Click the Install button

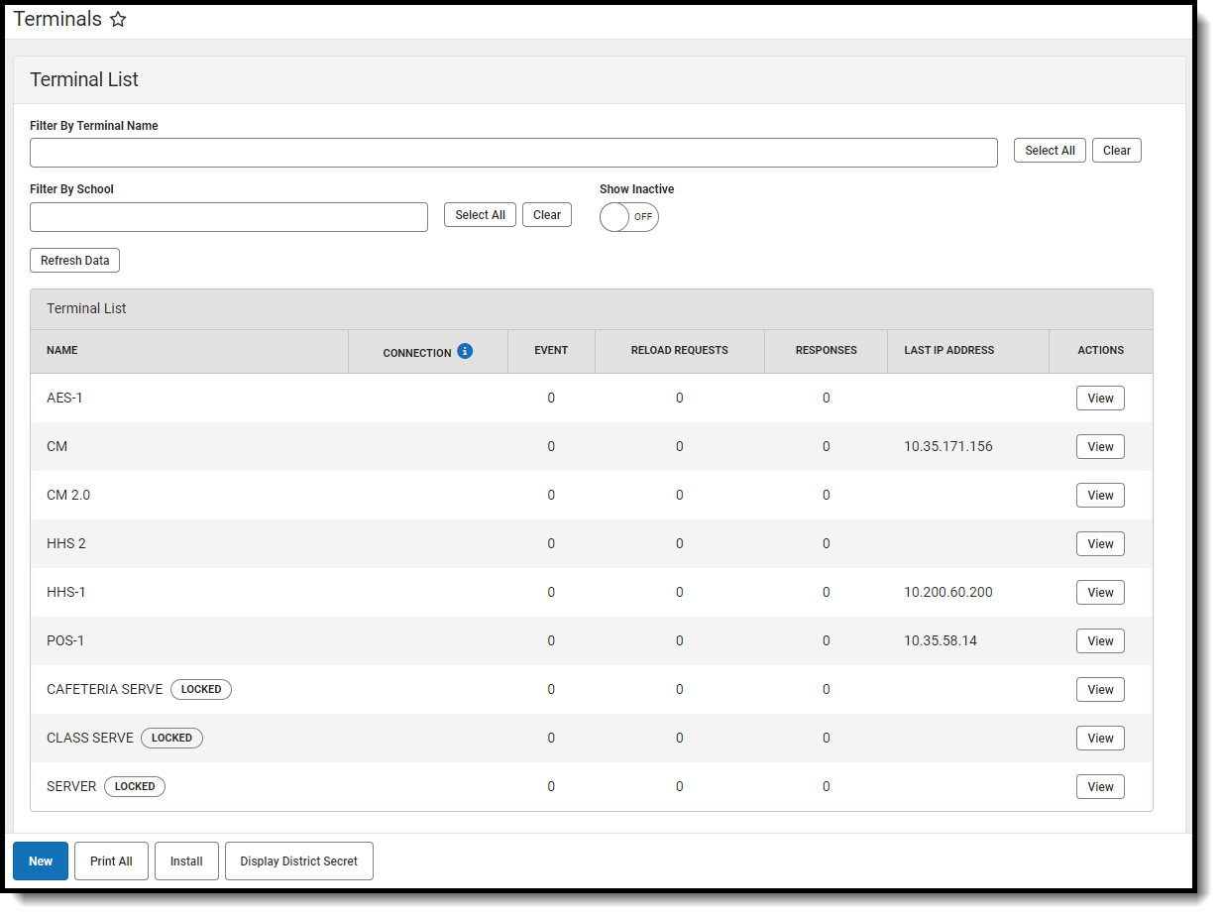point(186,861)
